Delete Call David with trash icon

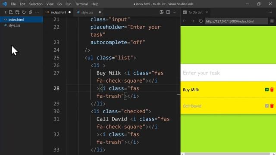click(272, 106)
